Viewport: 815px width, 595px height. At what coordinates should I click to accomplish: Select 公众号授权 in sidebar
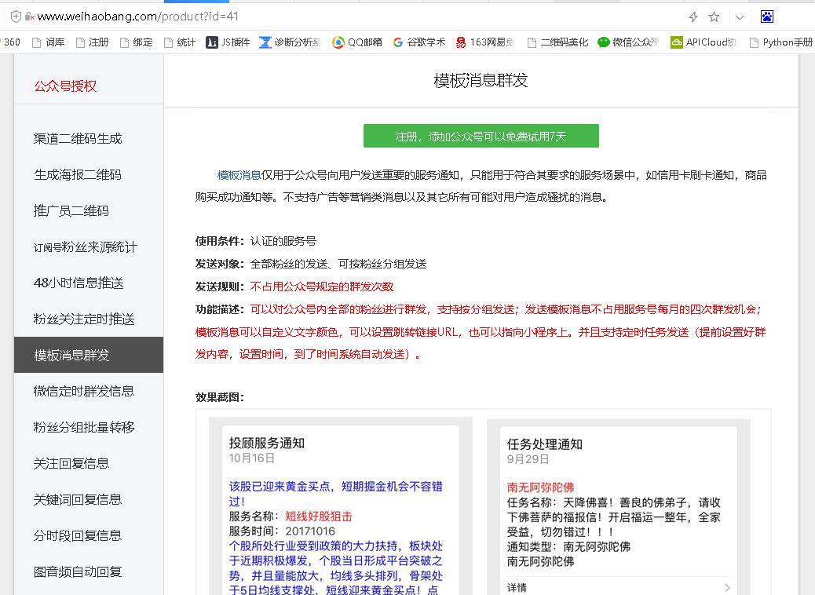[x=65, y=86]
